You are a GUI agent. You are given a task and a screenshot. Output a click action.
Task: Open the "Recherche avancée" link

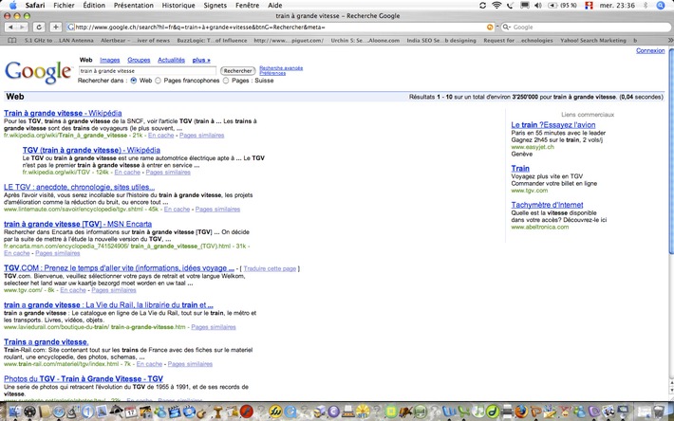(281, 68)
